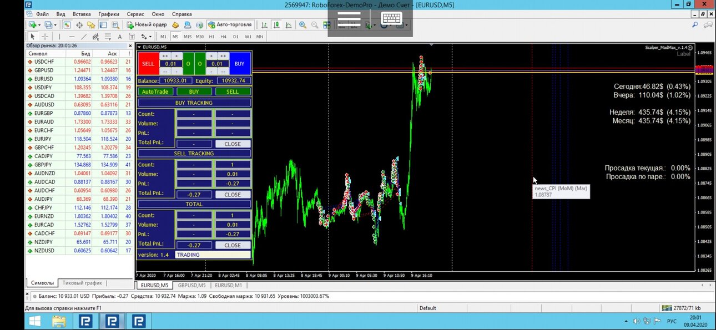The height and width of the screenshot is (330, 716).
Task: Select the text 'A' drawing tool
Action: click(120, 37)
